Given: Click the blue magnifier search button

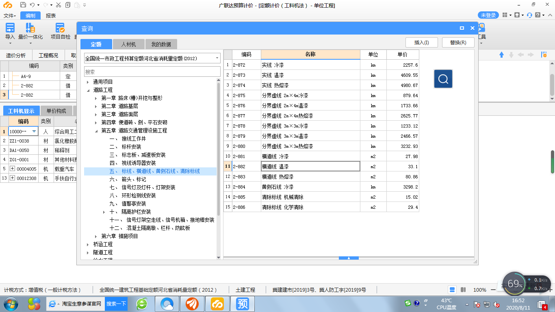Looking at the screenshot, I should (x=443, y=78).
